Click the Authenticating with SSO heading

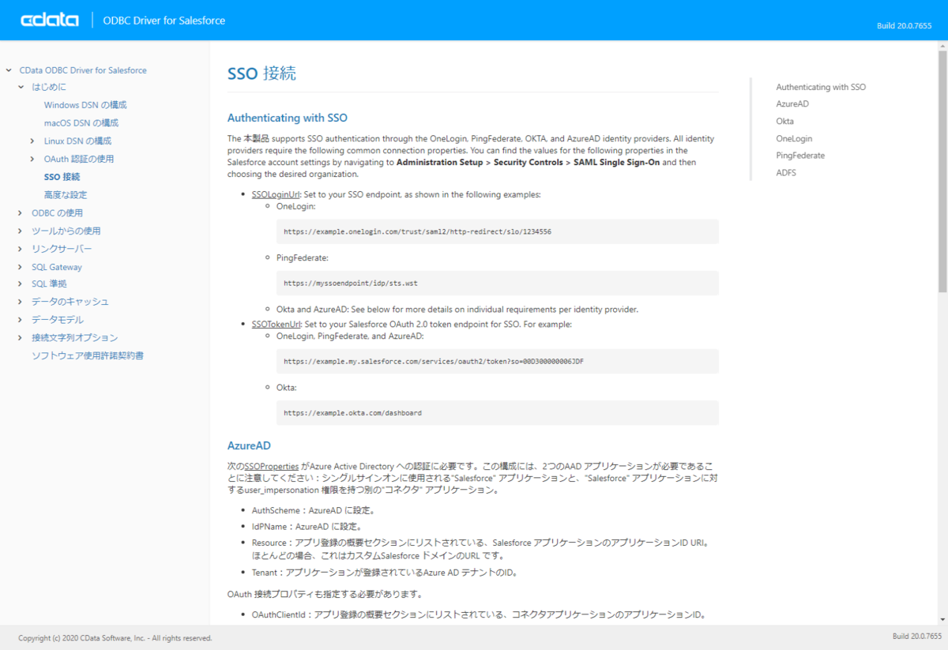[288, 118]
